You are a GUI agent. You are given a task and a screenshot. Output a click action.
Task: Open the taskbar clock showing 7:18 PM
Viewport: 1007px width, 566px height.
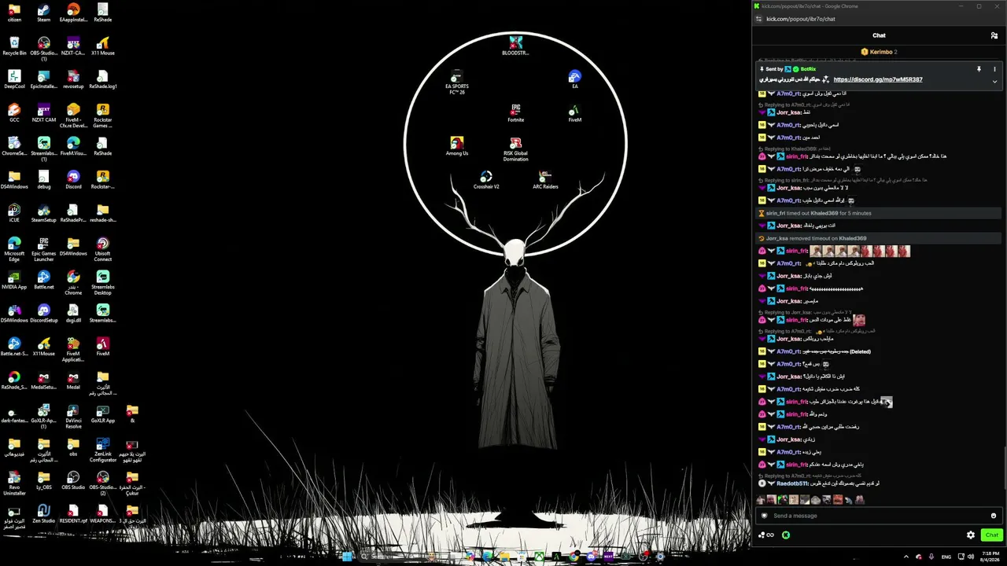pyautogui.click(x=991, y=557)
